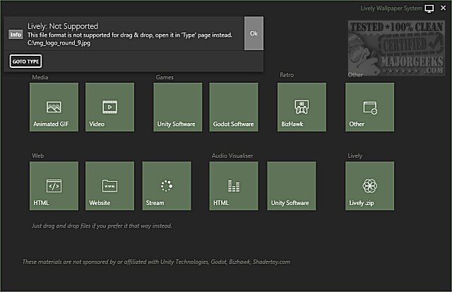
Task: Click the monitor icon in title bar
Action: click(429, 8)
